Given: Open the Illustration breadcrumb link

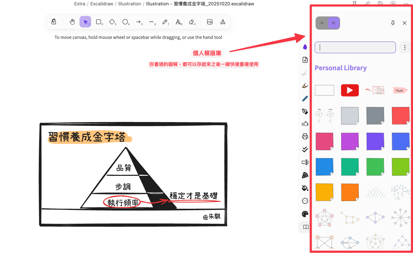Looking at the screenshot, I should coord(129,4).
